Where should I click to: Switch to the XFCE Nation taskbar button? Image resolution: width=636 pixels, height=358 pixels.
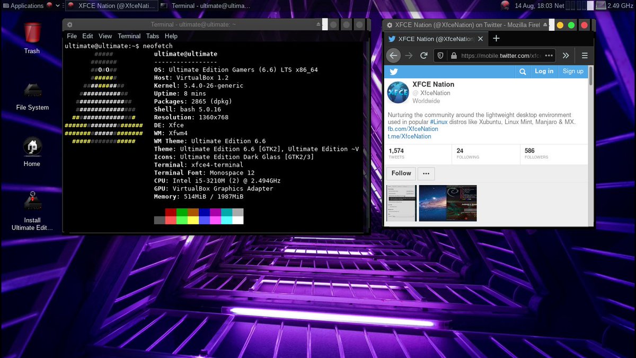click(112, 6)
